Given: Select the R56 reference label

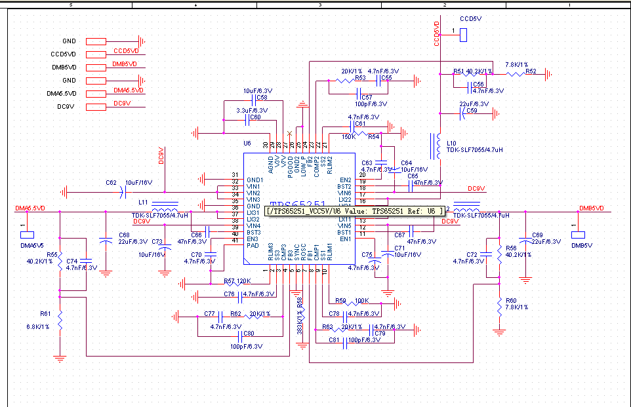Looking at the screenshot, I should click(511, 248).
